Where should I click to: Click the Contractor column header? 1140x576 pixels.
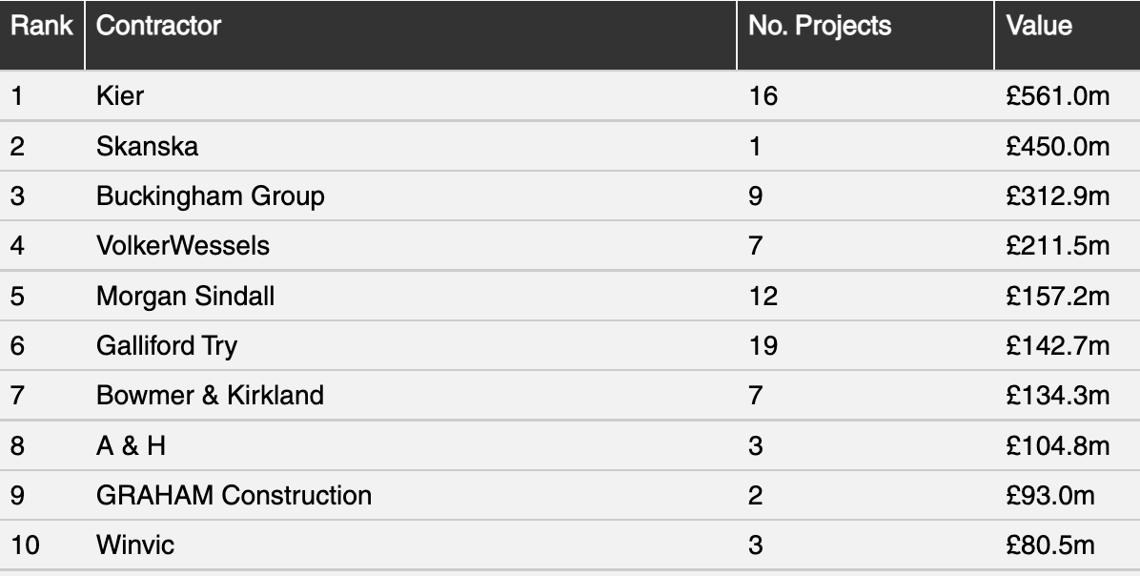coord(158,26)
